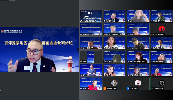Select the red circular avatar participant tile
This screenshot has height=100, width=173.
tap(162, 30)
